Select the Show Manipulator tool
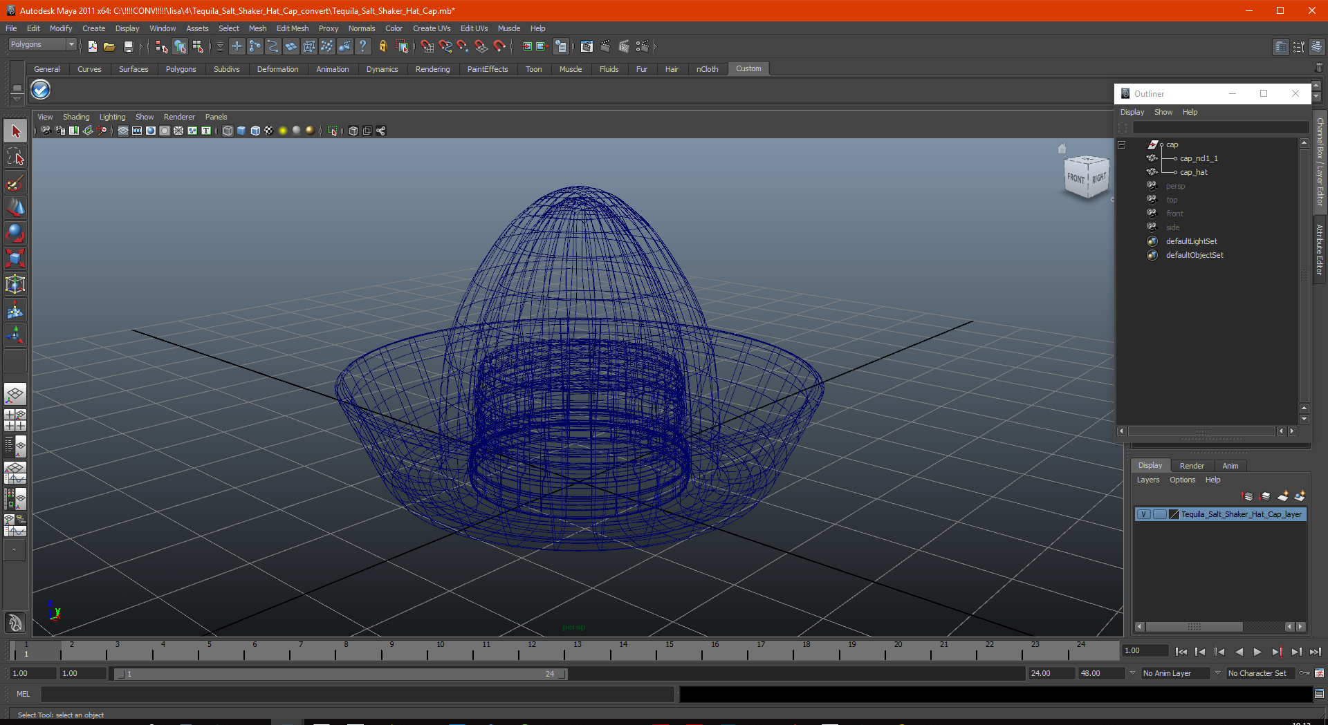1328x725 pixels. (15, 336)
